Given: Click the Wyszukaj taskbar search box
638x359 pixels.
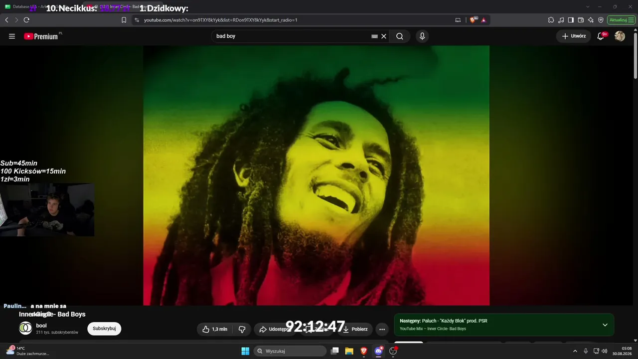Looking at the screenshot, I should (x=290, y=351).
